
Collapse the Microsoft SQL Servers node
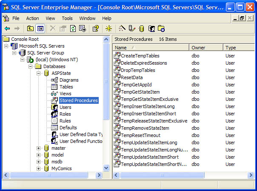click(x=6, y=46)
